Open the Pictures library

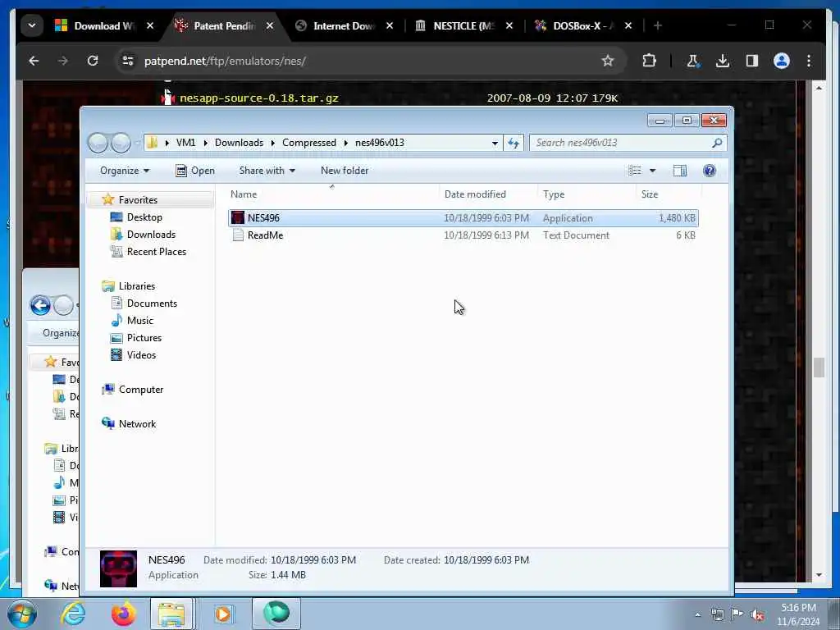coord(144,337)
